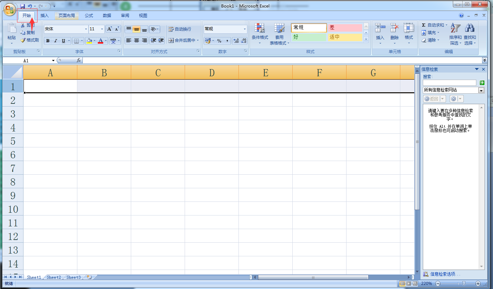Click Format cells (格式) icon

[x=409, y=28]
